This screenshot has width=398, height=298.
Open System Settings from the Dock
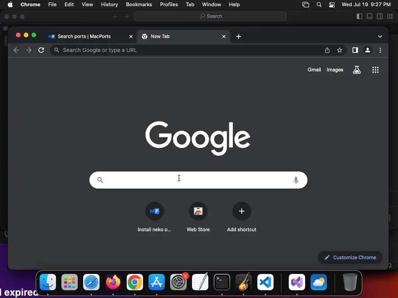pos(178,282)
